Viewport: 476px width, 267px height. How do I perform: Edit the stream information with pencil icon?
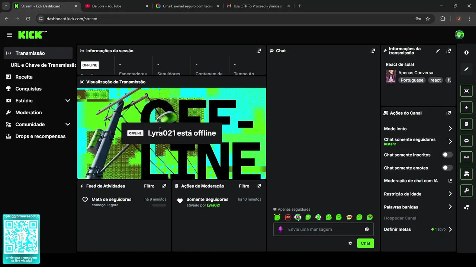tap(438, 51)
